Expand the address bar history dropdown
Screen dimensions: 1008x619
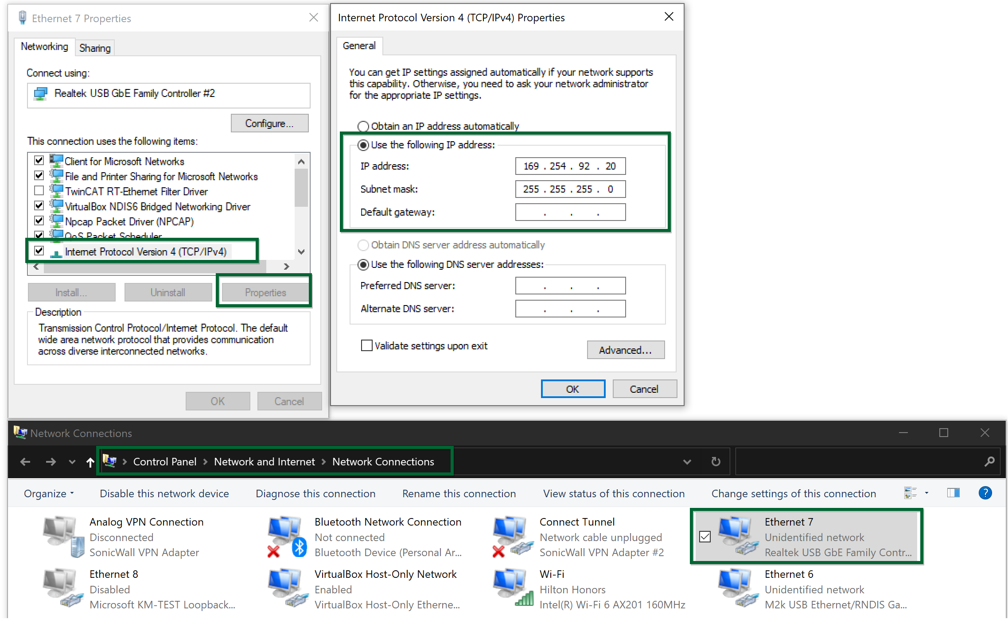(x=687, y=462)
